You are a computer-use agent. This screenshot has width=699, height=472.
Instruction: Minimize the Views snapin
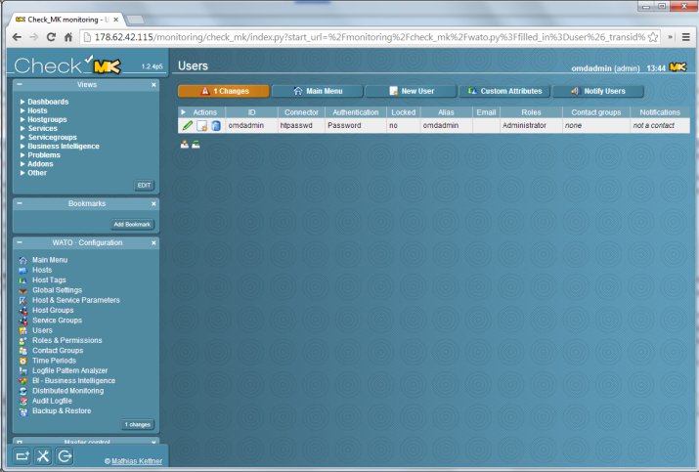[20, 84]
